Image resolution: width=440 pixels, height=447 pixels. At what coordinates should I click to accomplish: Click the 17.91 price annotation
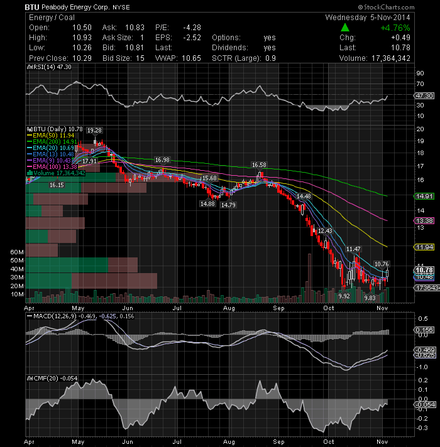click(x=89, y=161)
